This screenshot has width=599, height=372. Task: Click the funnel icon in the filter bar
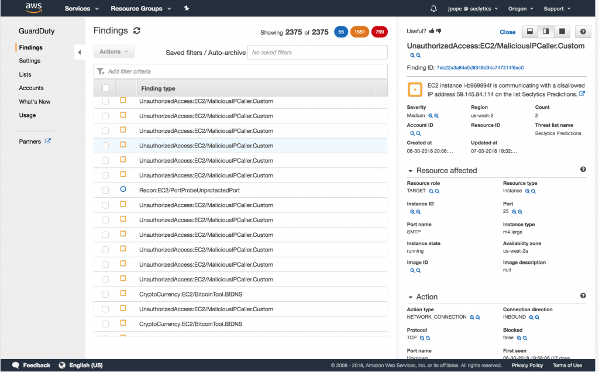(101, 71)
